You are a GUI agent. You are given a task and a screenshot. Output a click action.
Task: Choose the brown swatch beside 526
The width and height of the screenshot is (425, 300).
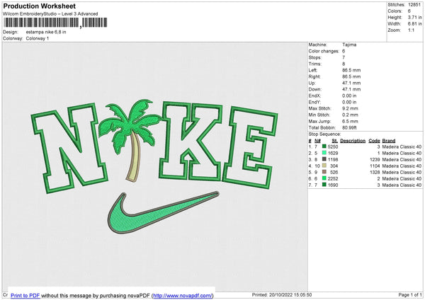[x=324, y=172]
